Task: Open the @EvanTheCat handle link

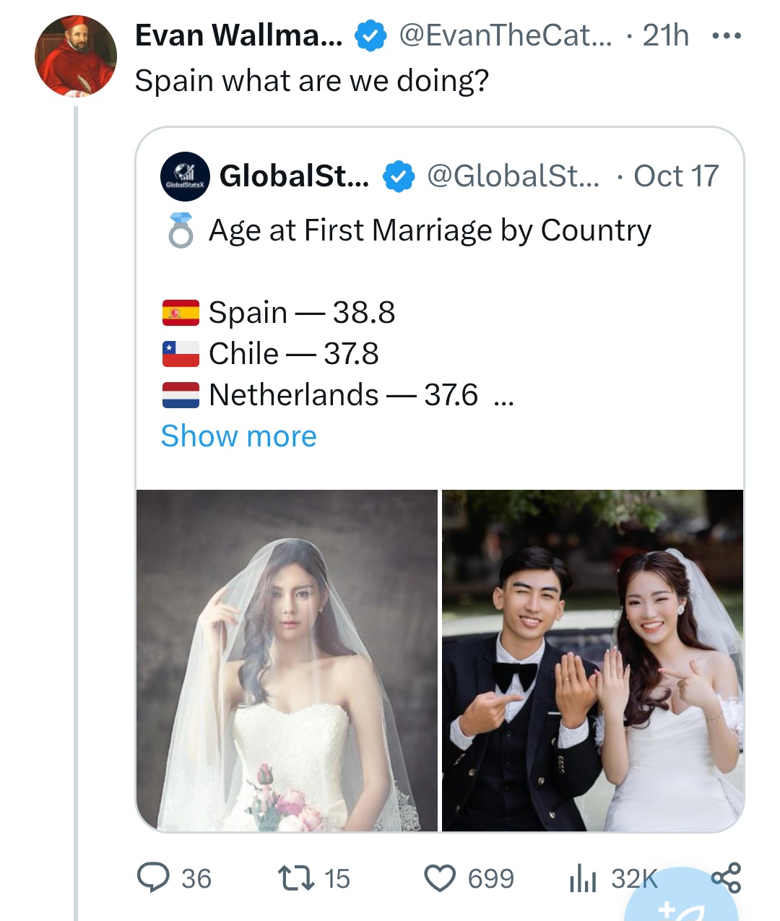Action: [x=505, y=35]
